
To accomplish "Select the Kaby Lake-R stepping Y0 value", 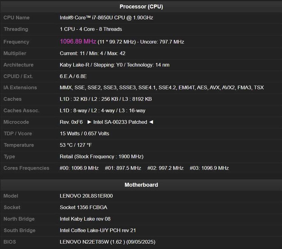I will coord(114,65).
